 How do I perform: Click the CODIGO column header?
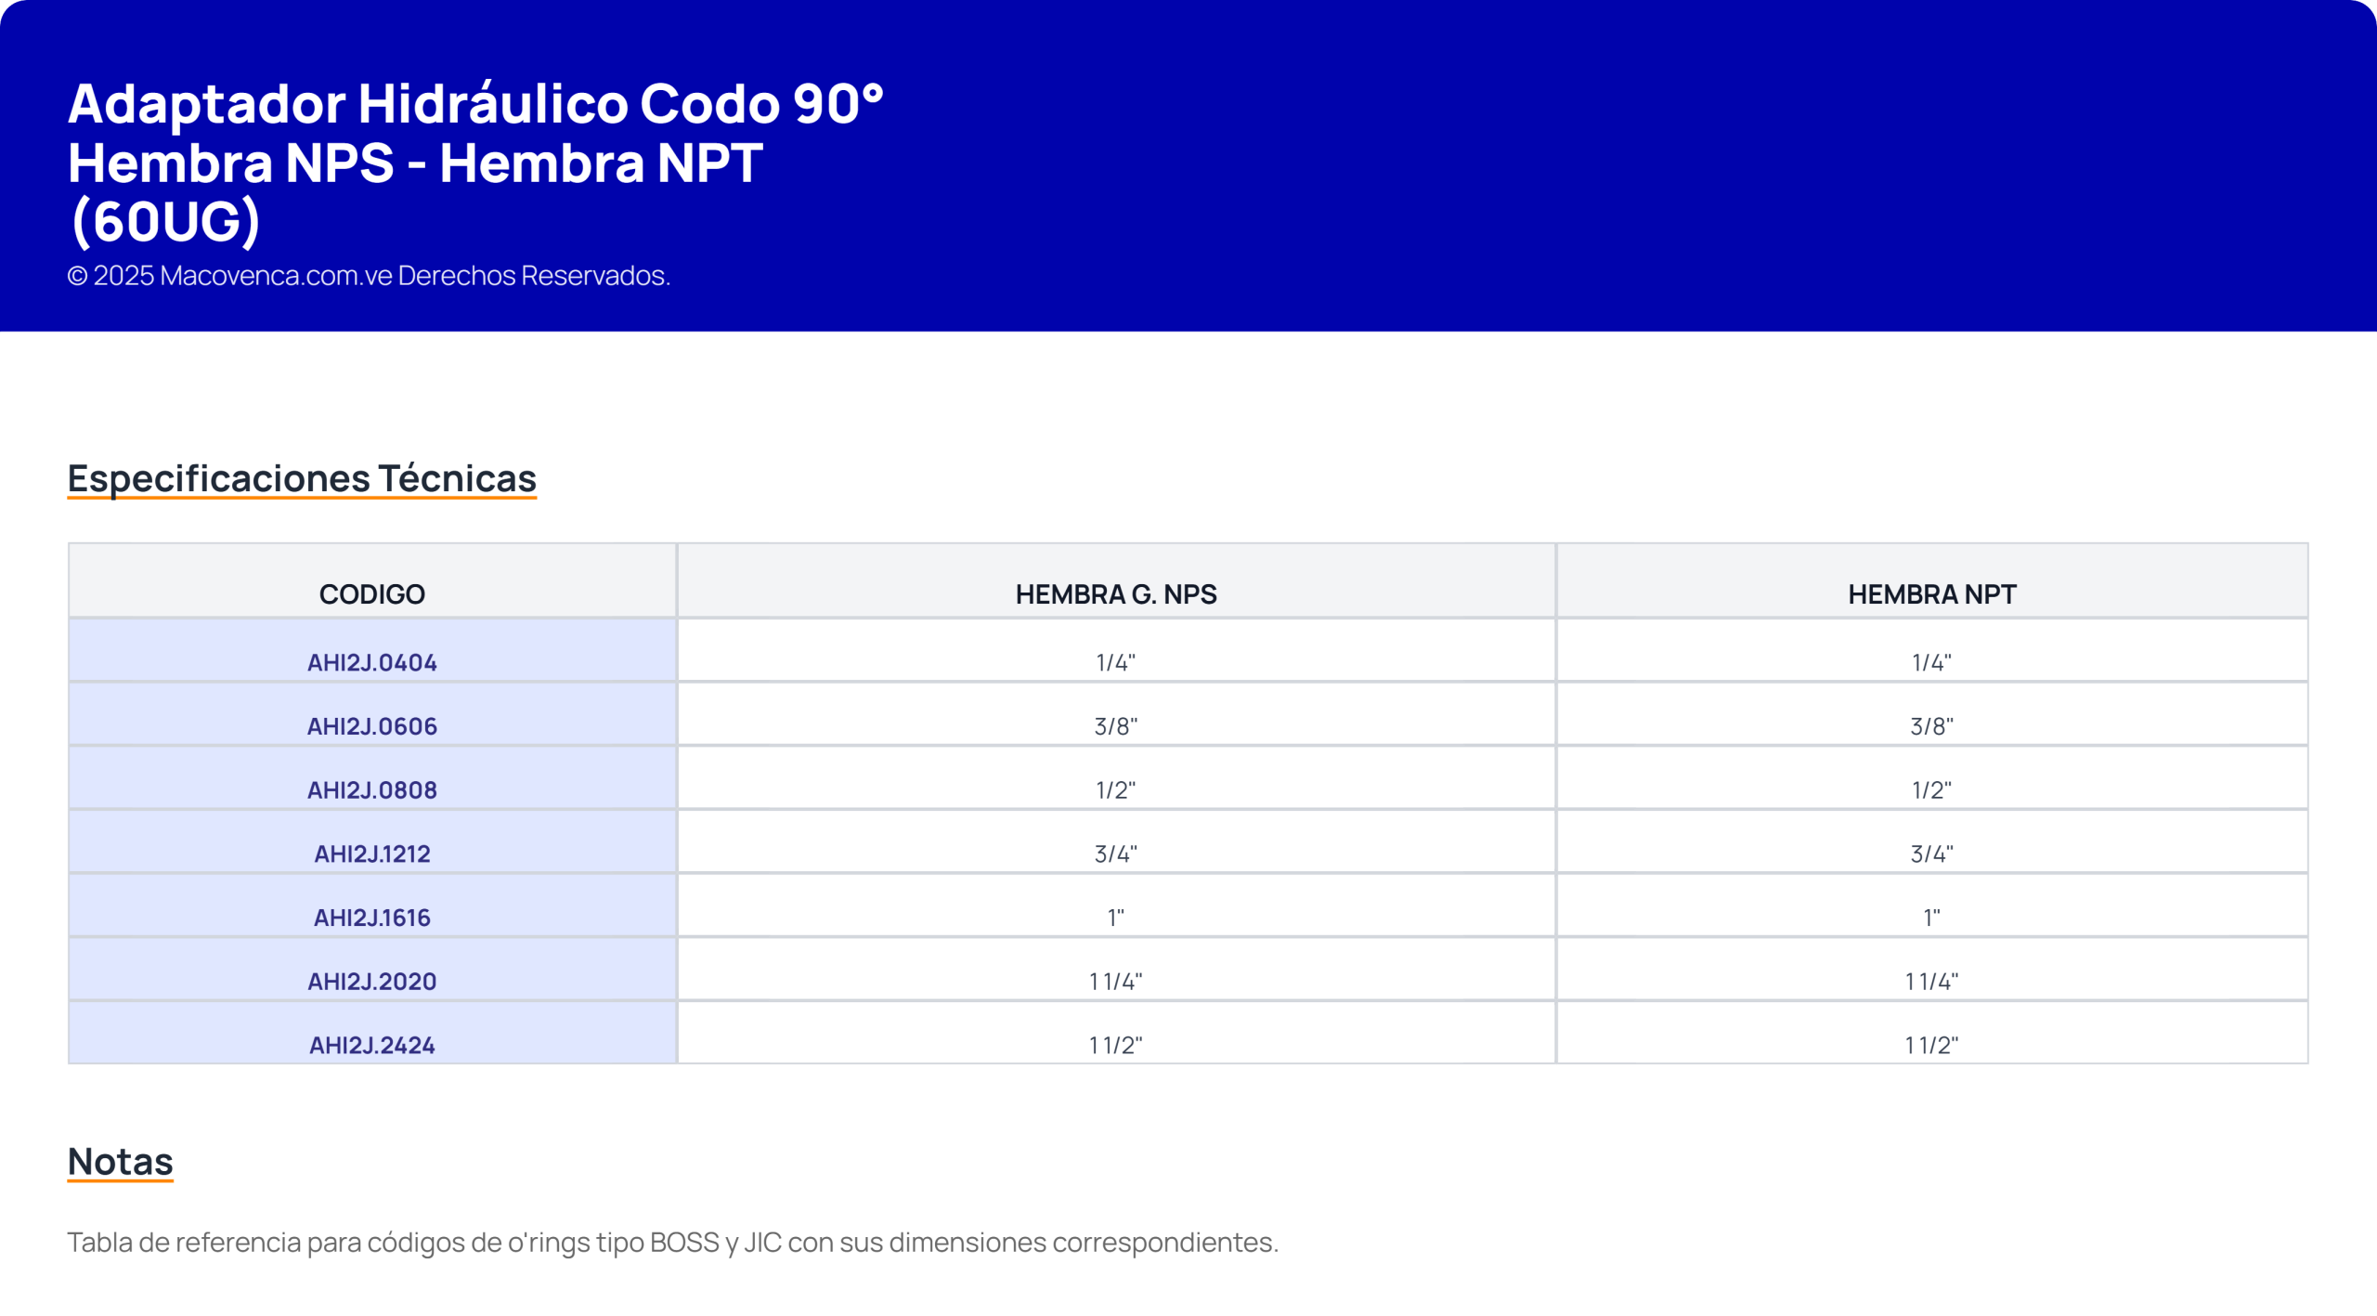tap(372, 581)
